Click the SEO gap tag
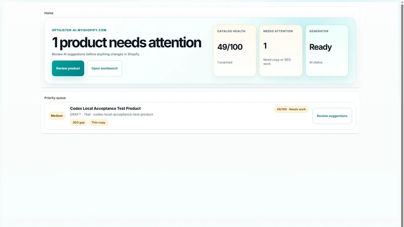The image size is (404, 227). click(x=79, y=123)
